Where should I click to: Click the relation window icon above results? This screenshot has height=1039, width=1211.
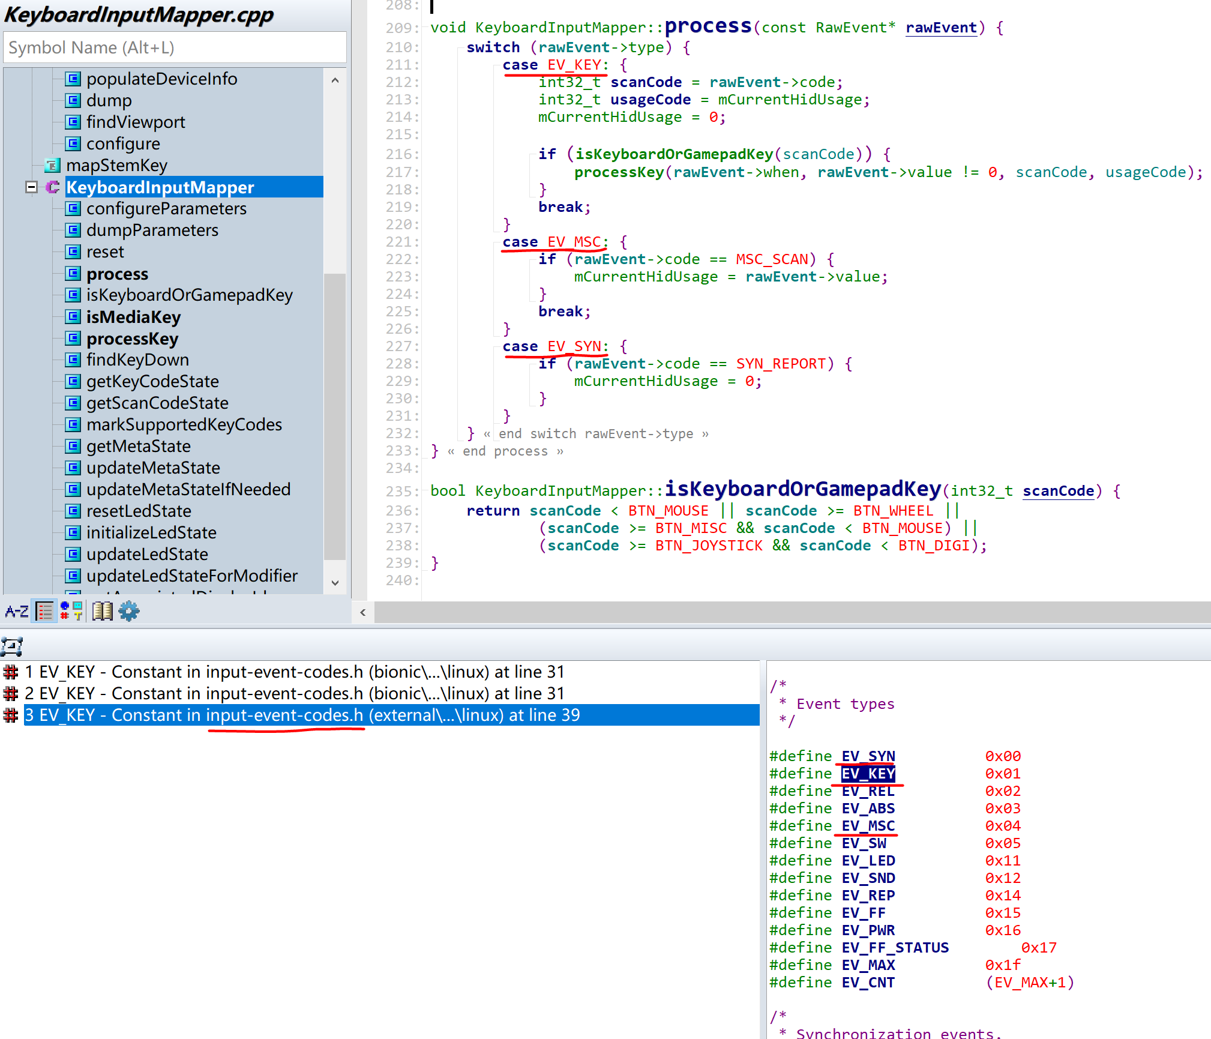[11, 646]
